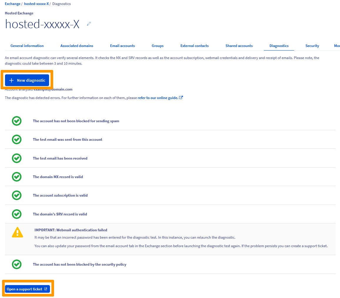340x298 pixels.
Task: Launch a New diagnostic
Action: [x=27, y=80]
